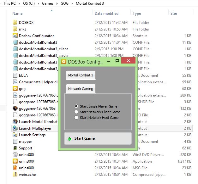The width and height of the screenshot is (198, 184).
Task: Click the '1,217 KB' size cell
Action: [184, 161]
